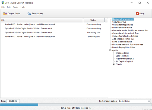Select the Copy tags: True setting

[119, 22]
